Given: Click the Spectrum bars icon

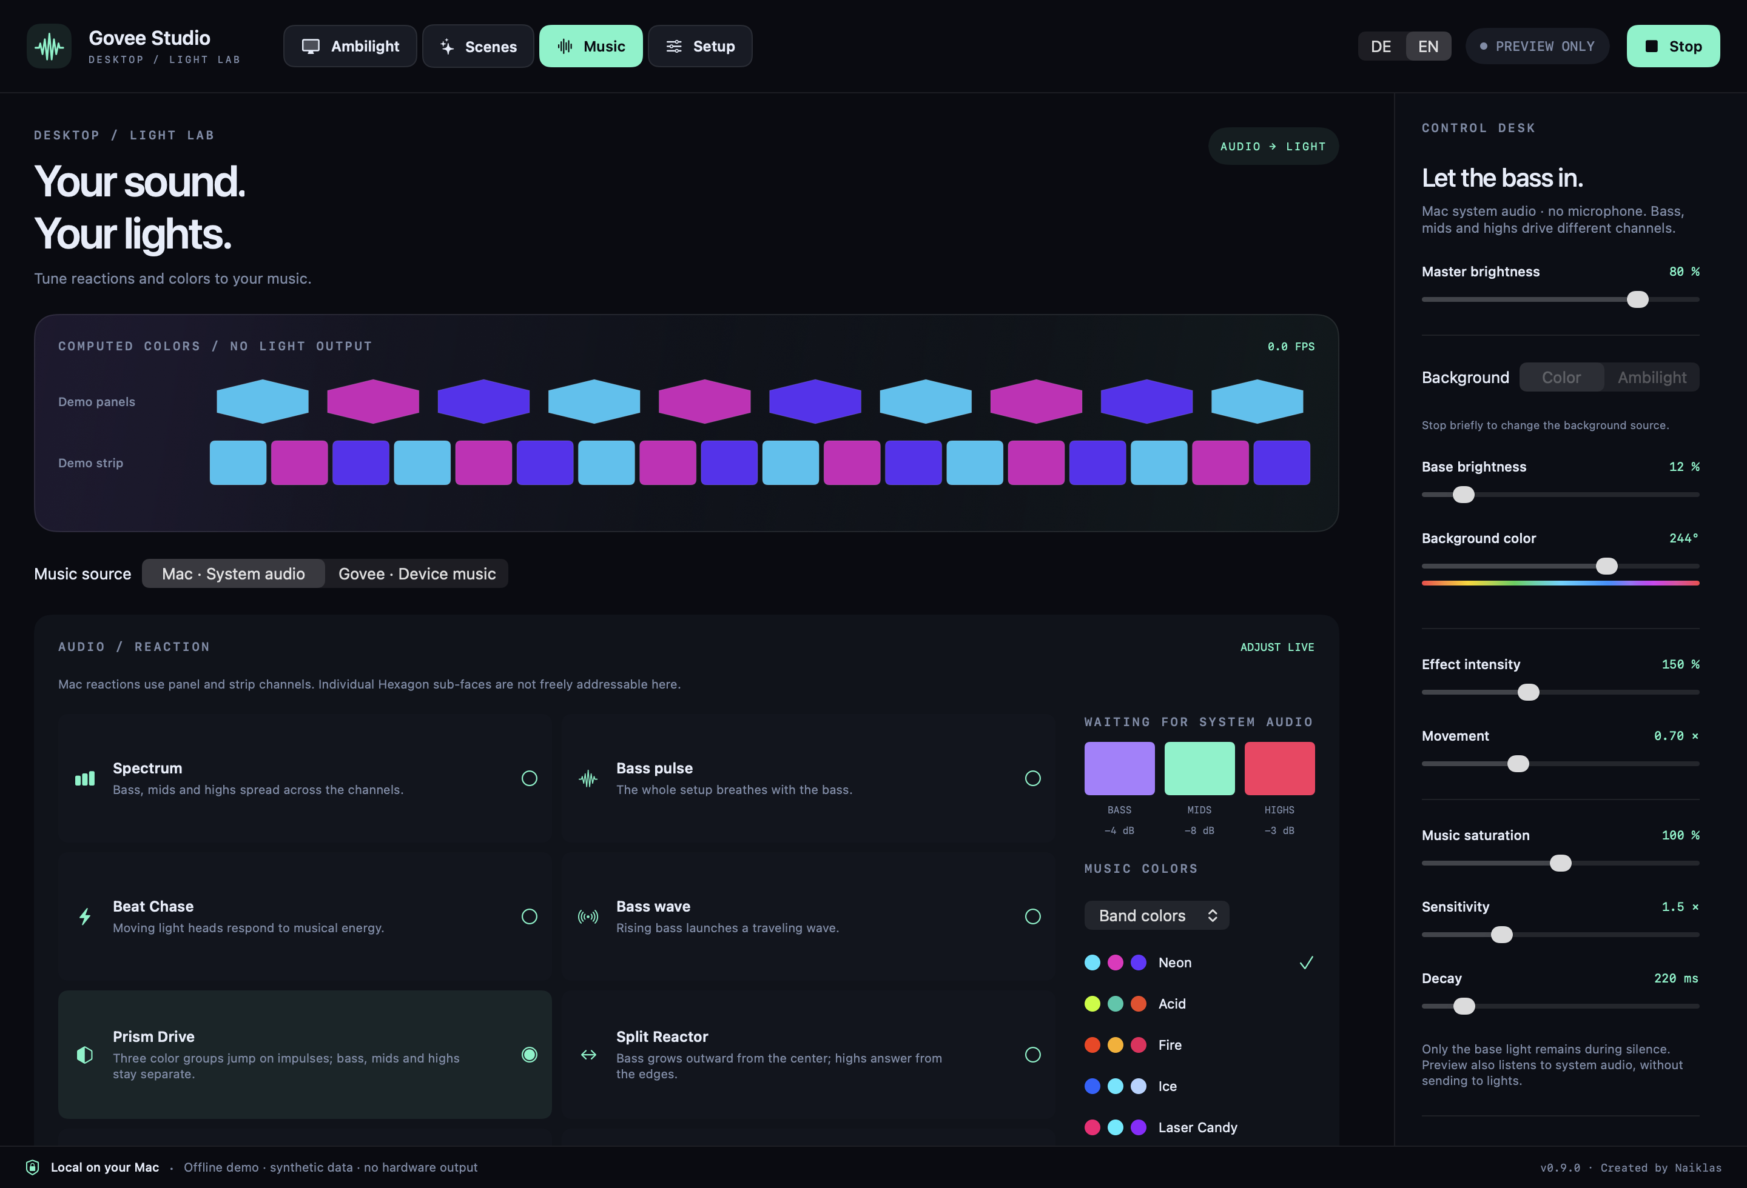Looking at the screenshot, I should pos(85,778).
